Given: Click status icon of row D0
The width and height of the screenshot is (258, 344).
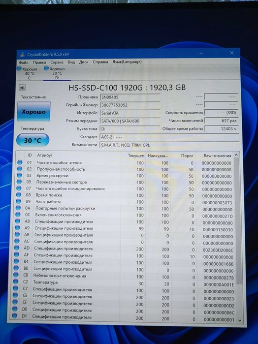Looking at the screenshot, I should coord(15,309).
